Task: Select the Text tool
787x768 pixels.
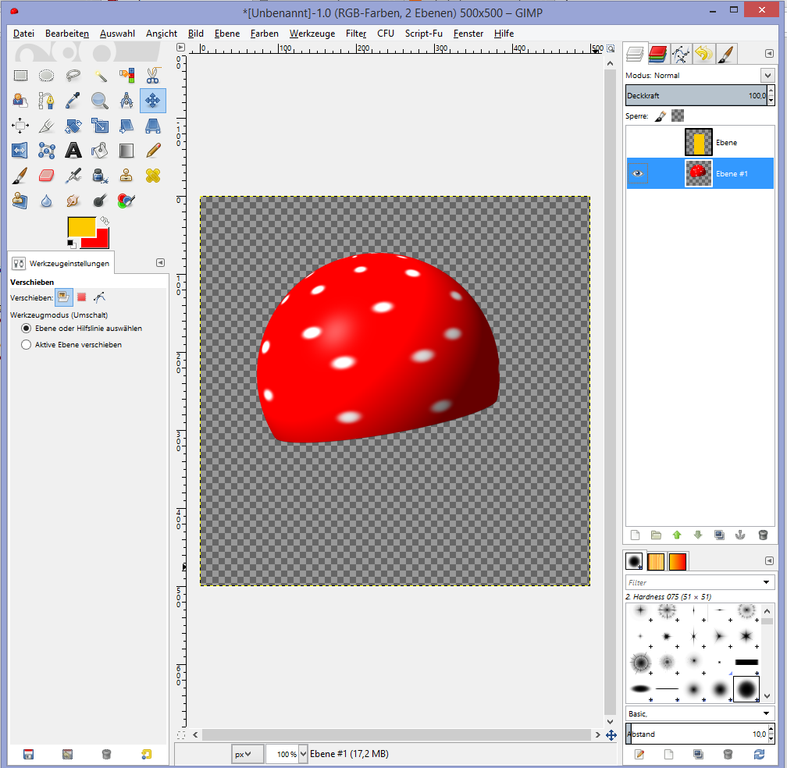Action: (x=73, y=150)
